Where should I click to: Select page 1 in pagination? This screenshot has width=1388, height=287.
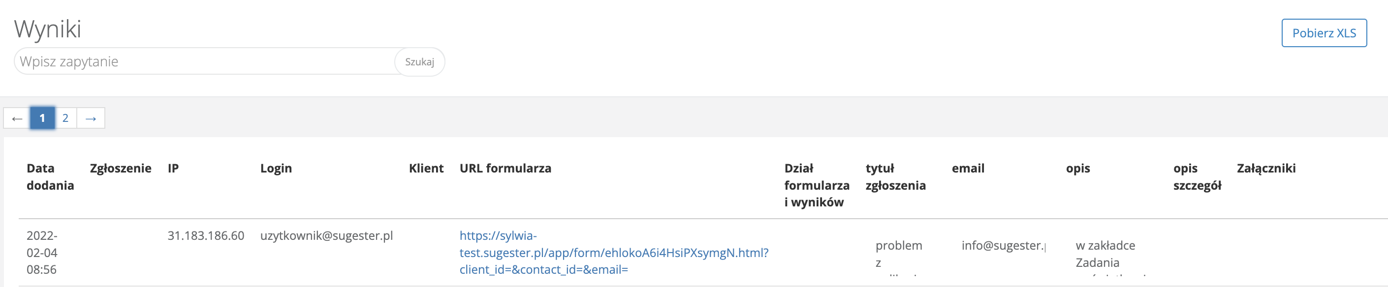pyautogui.click(x=42, y=118)
